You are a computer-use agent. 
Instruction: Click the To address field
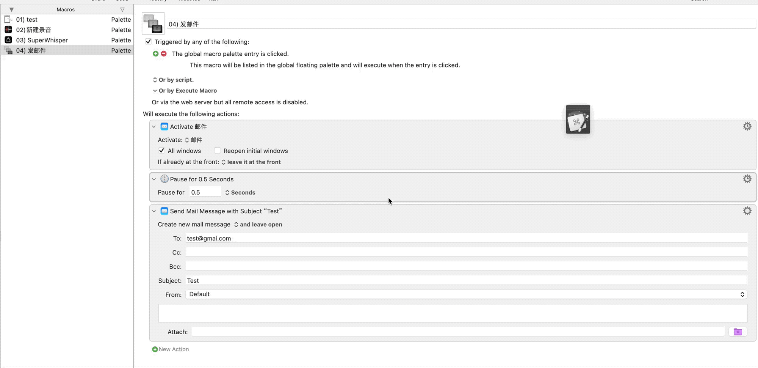click(x=466, y=239)
